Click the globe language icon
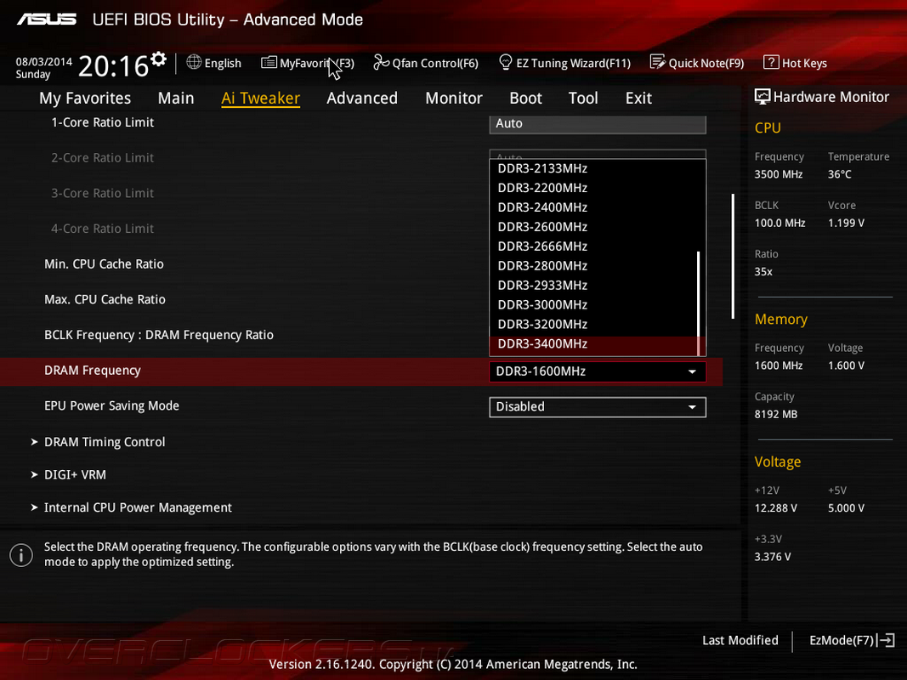907x680 pixels. click(x=194, y=62)
